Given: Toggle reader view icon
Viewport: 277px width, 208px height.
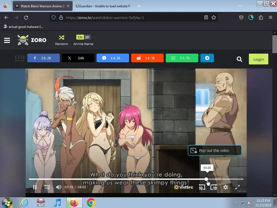Looking at the screenshot, I should (206, 17).
